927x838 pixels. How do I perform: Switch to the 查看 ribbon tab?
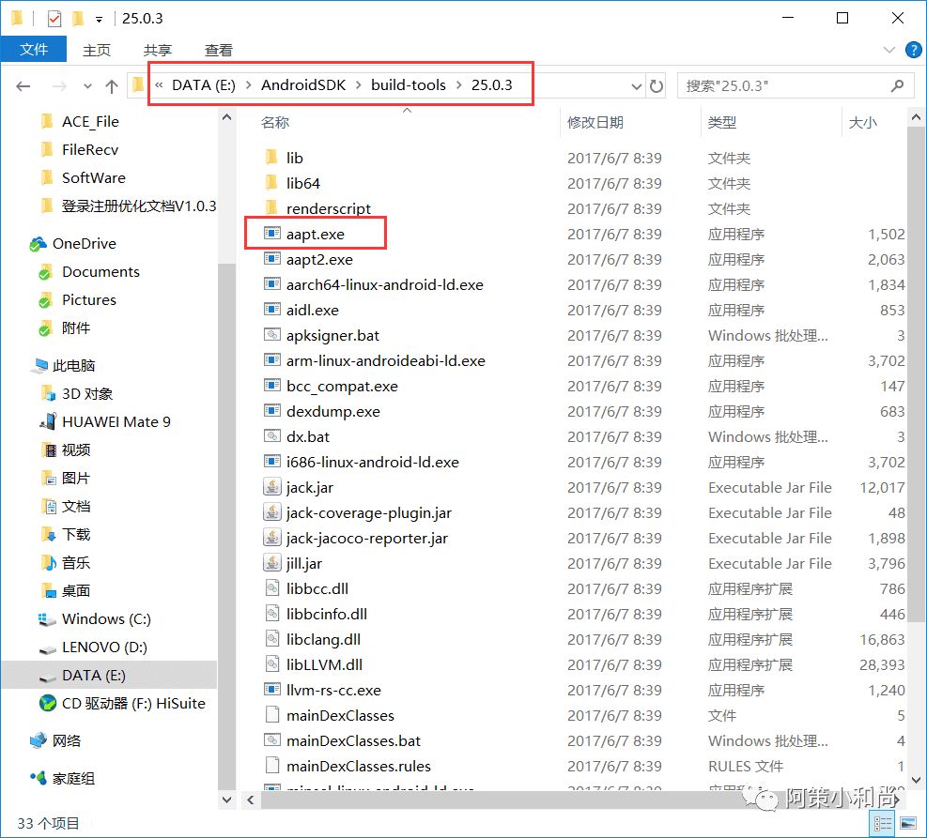(x=219, y=50)
